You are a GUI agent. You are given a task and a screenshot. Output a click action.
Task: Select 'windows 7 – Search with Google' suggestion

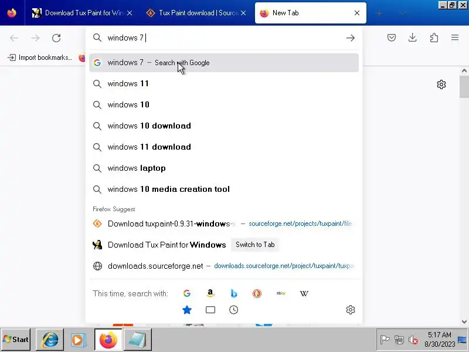224,63
